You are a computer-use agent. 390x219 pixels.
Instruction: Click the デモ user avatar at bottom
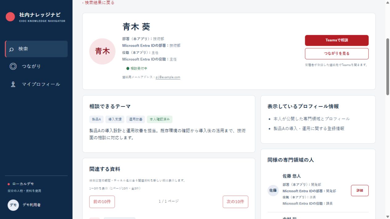click(x=13, y=205)
